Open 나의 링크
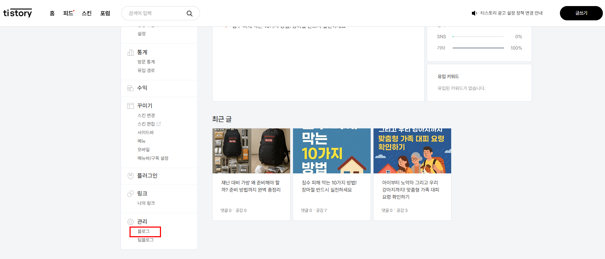This screenshot has height=259, width=605. [x=146, y=203]
